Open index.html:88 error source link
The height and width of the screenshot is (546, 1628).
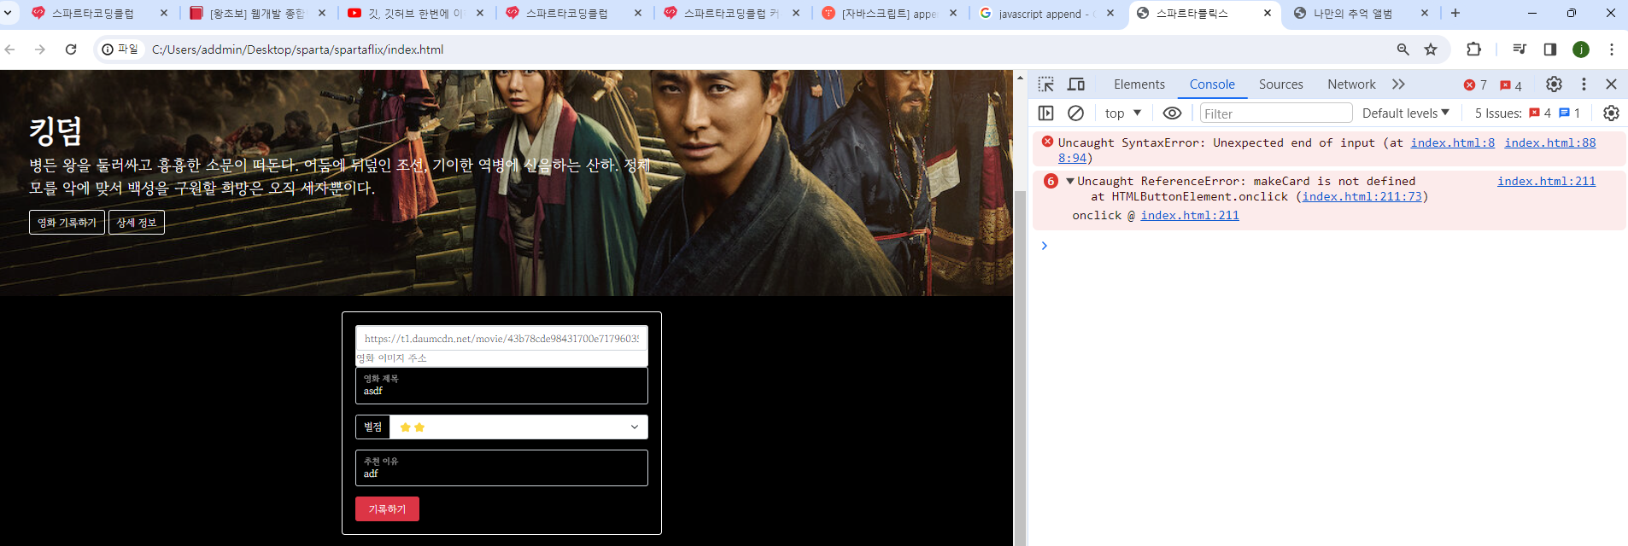point(1549,142)
